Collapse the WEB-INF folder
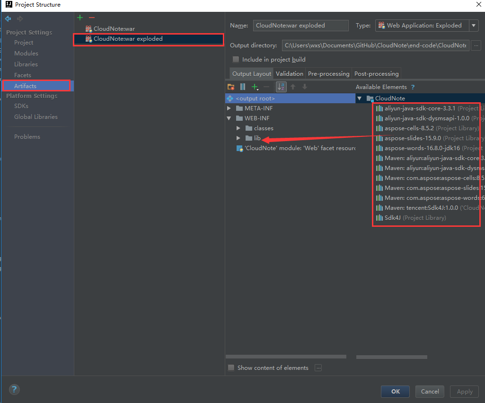485x403 pixels. click(x=229, y=118)
